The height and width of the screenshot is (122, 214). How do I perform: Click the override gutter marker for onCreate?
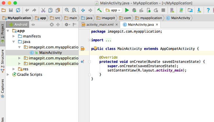pos(82,62)
